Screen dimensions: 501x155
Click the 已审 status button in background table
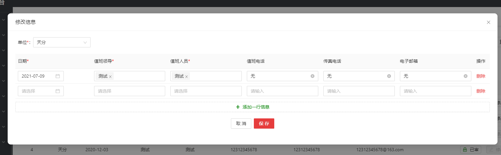pyautogui.click(x=471, y=150)
